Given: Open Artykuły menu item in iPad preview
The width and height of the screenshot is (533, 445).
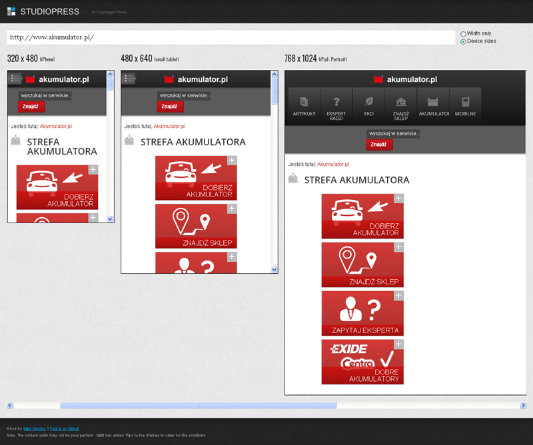Looking at the screenshot, I should click(304, 107).
